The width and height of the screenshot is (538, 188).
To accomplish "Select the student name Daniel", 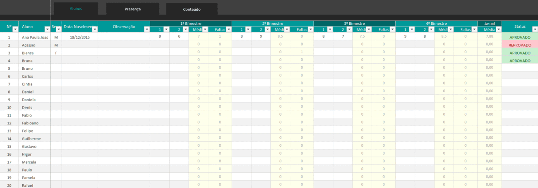I will coord(28,92).
